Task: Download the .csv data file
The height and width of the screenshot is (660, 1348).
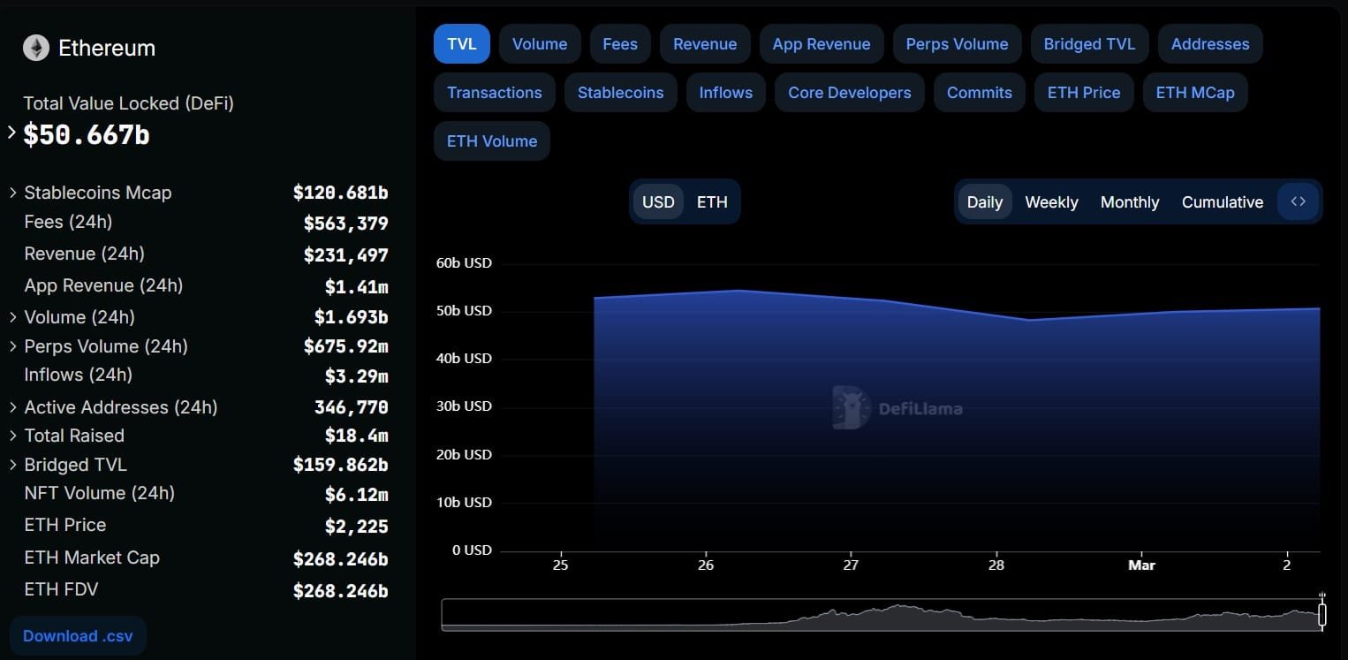Action: [x=78, y=635]
